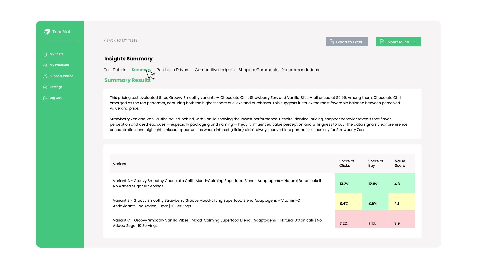Open the Test Details tab
Image resolution: width=482 pixels, height=271 pixels.
(x=115, y=70)
